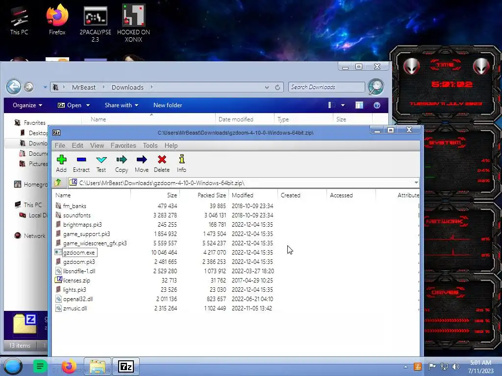Sort 7-Zip list by Name column

pos(91,195)
